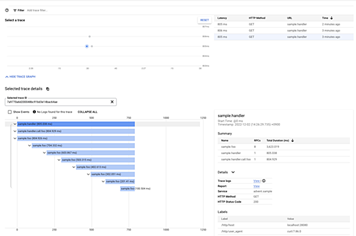Sort by Time column arrow
Image resolution: width=356 pixels, height=236 pixels.
(332, 18)
